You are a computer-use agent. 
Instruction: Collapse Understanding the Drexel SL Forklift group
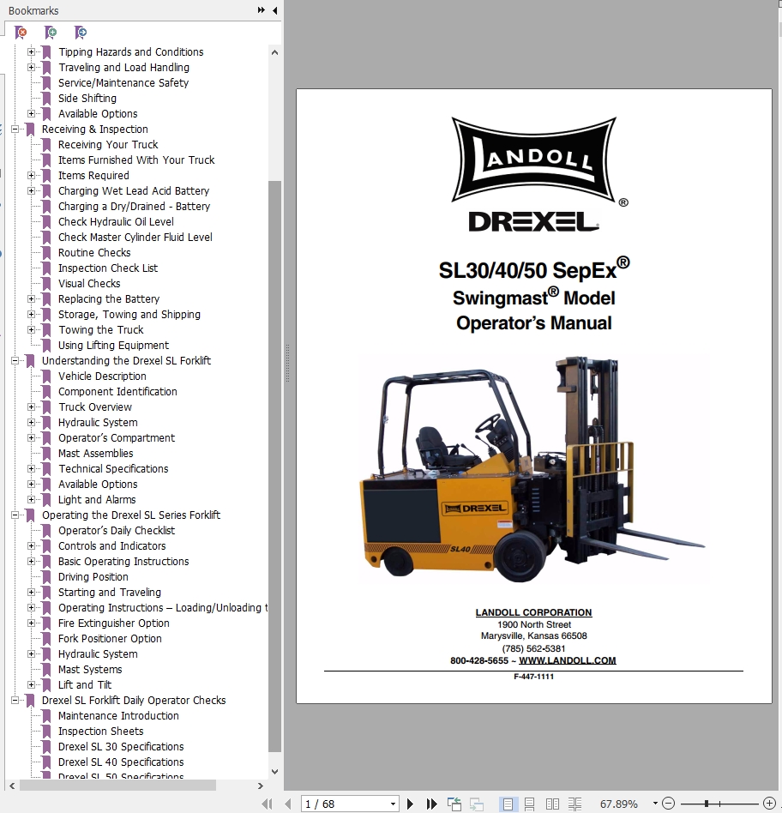15,360
